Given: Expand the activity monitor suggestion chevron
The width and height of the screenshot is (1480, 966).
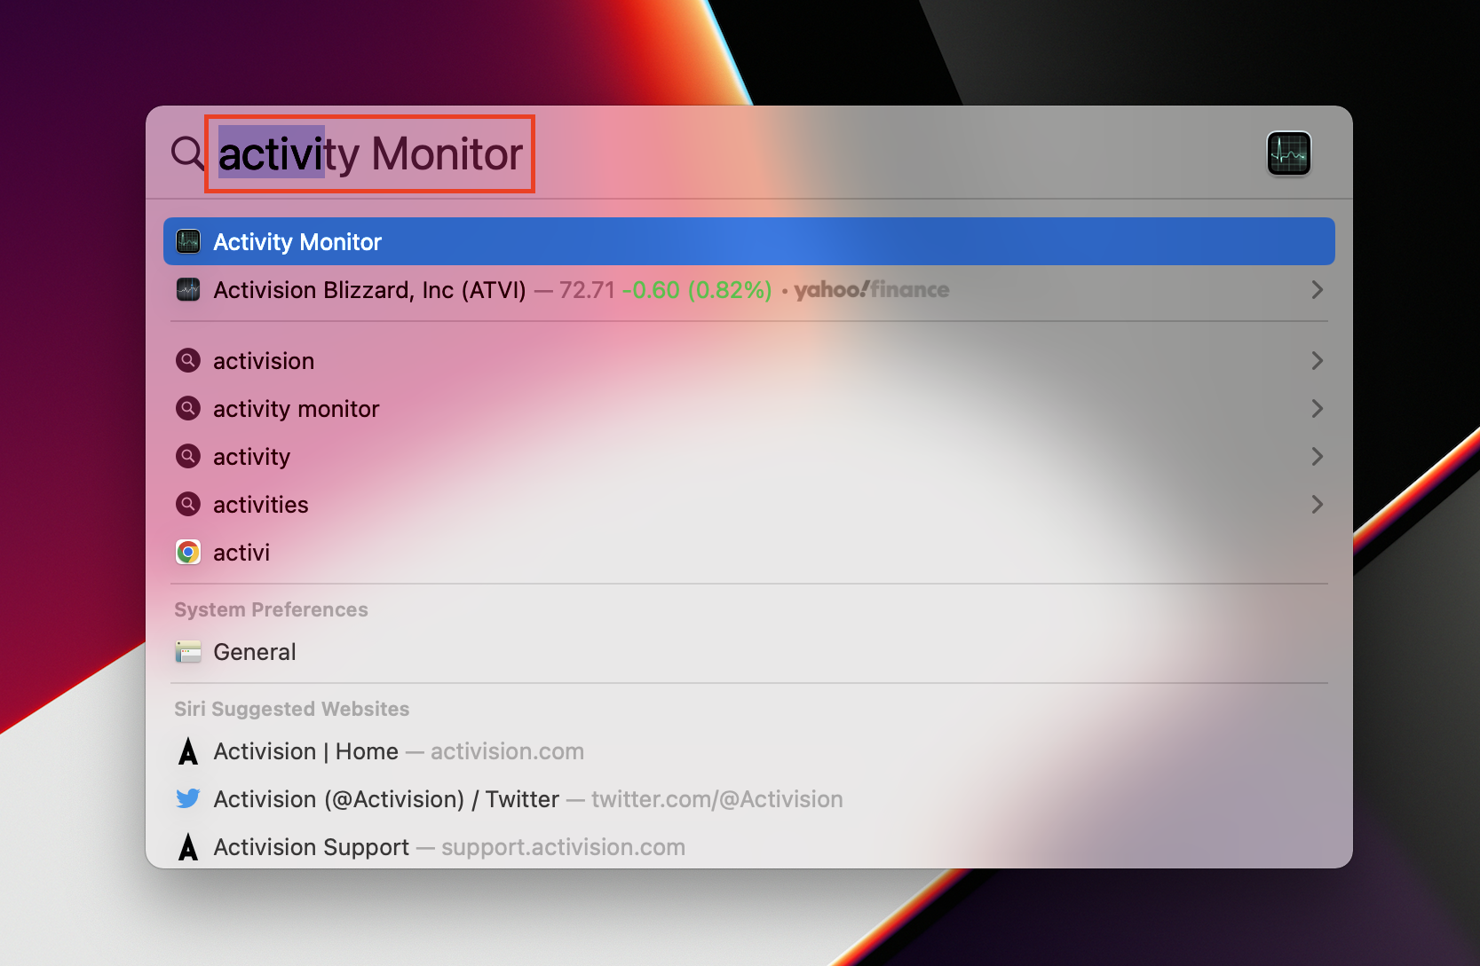Looking at the screenshot, I should [1318, 408].
